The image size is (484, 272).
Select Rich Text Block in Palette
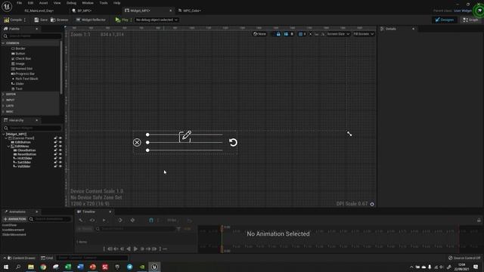click(25, 79)
